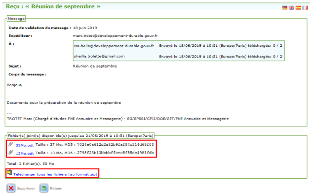Click the paperclip icon beside 12Mo.odt
Image resolution: width=311 pixels, height=195 pixels.
point(11,152)
